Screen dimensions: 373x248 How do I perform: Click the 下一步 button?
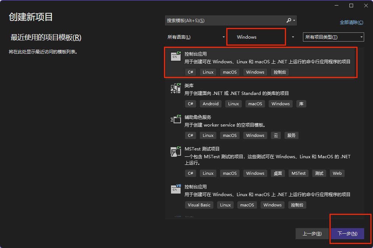347,233
